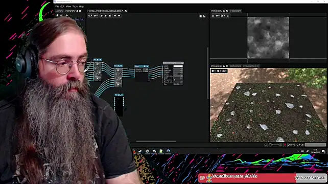Open the Tools menu
The image size is (328, 184).
click(x=75, y=7)
